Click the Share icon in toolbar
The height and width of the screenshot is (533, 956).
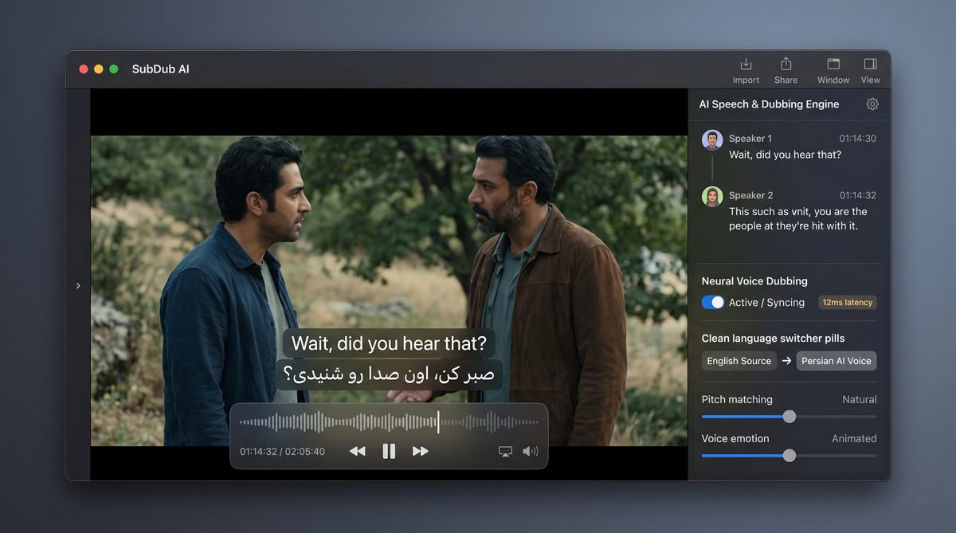pyautogui.click(x=786, y=70)
